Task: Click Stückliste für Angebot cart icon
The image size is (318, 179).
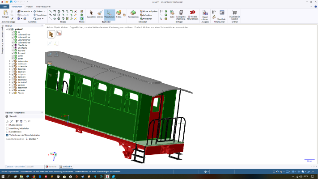Action: tap(234, 15)
